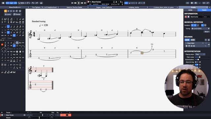Open the multi-voice edit icon

17,11
